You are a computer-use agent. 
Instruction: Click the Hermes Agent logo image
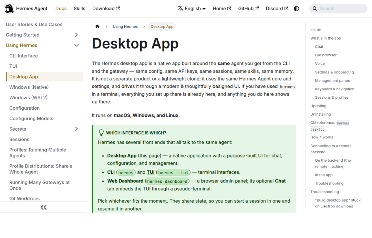click(9, 9)
